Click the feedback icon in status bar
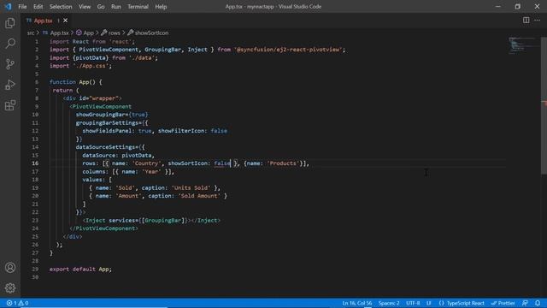This screenshot has height=308, width=547. click(x=525, y=303)
